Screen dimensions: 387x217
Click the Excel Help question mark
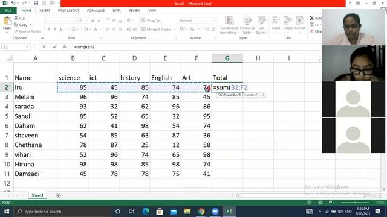[x=350, y=3]
